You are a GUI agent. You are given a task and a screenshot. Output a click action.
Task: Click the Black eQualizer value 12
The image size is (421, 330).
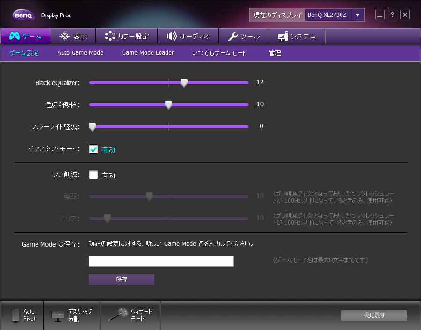click(x=260, y=82)
